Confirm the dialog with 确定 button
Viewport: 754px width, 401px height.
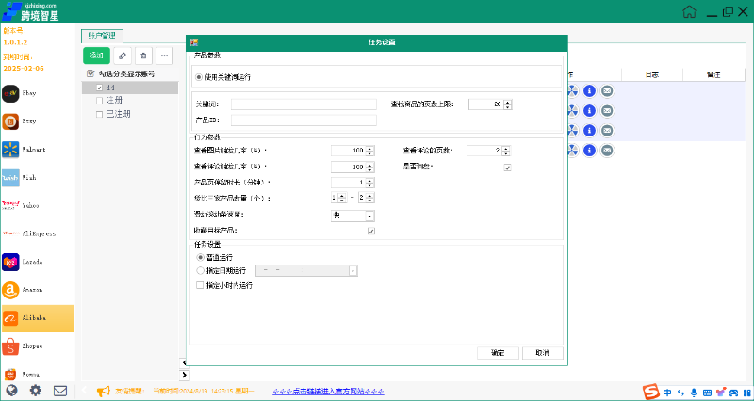(498, 353)
